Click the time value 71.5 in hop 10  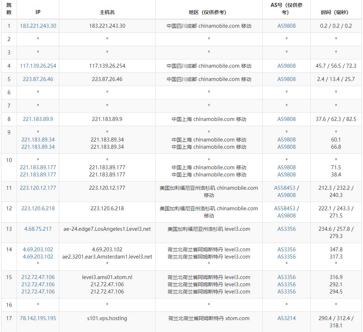(336, 167)
